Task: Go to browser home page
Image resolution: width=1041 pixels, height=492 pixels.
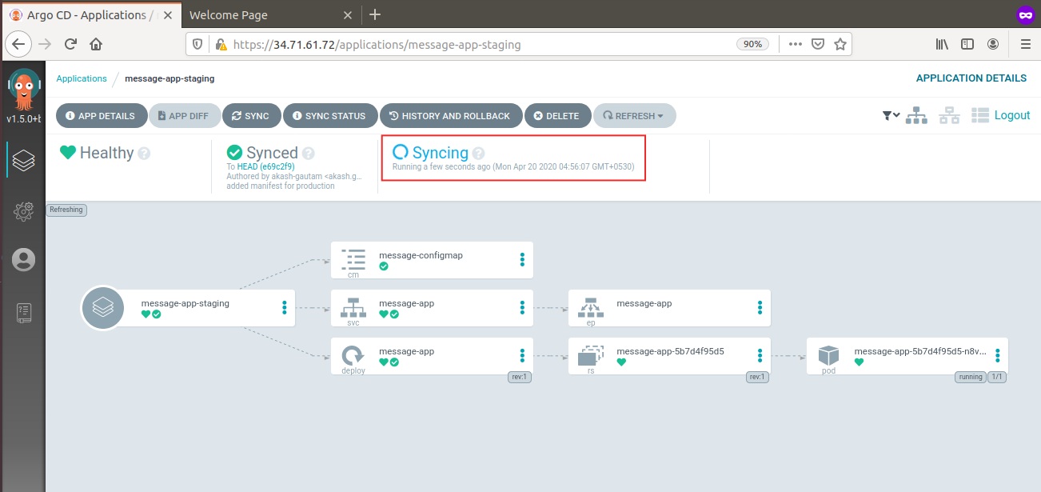Action: [x=96, y=45]
